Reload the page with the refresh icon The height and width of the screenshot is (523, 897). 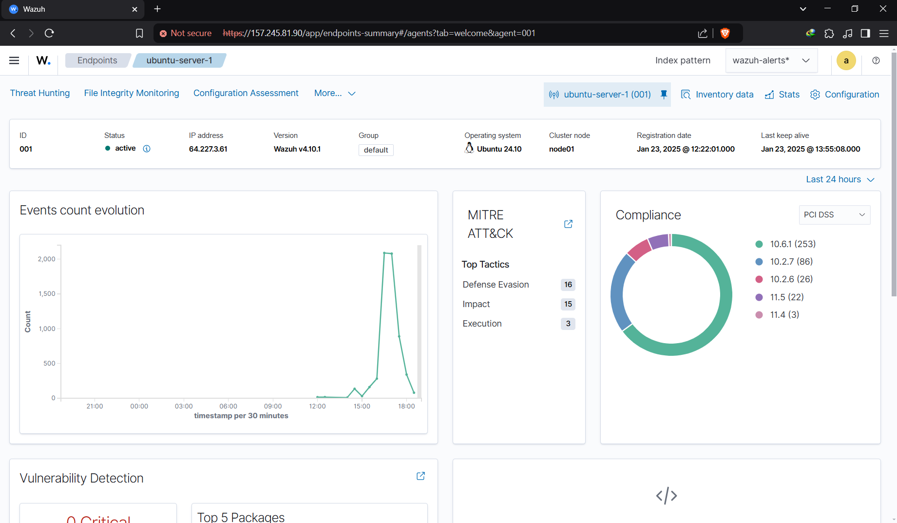tap(49, 33)
